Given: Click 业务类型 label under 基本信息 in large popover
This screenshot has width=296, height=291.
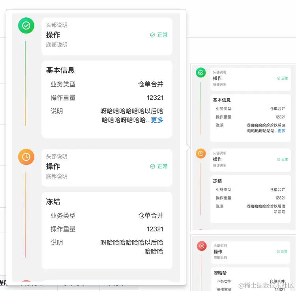Looking at the screenshot, I should click(63, 84).
